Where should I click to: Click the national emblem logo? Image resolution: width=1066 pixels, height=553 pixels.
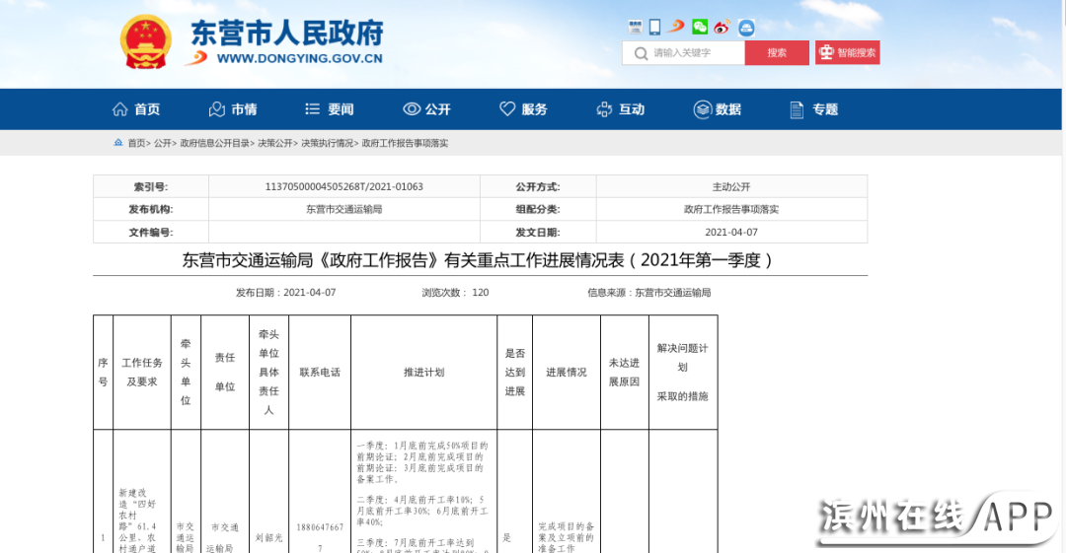(145, 41)
